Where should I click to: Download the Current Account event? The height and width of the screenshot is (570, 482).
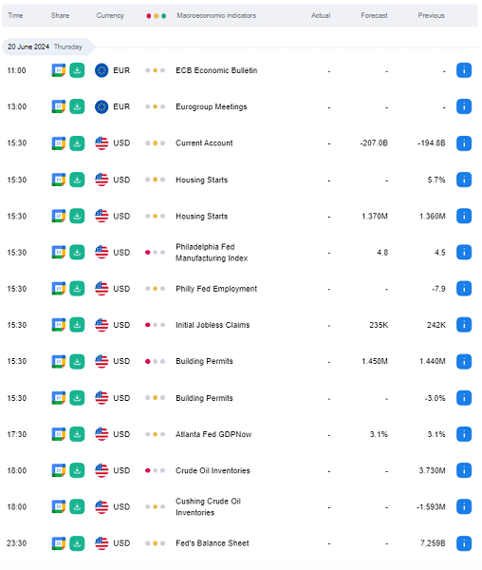click(77, 143)
